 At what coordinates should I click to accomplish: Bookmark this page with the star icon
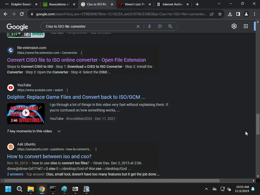tap(220, 14)
